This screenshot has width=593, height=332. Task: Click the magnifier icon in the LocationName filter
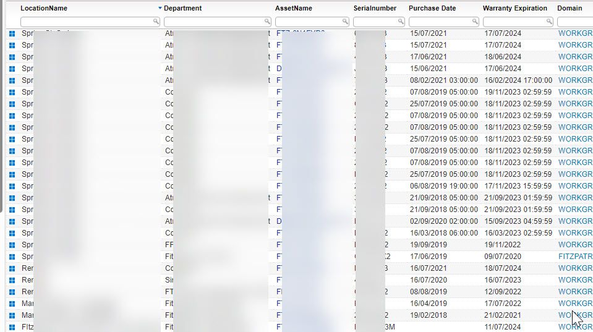[156, 22]
